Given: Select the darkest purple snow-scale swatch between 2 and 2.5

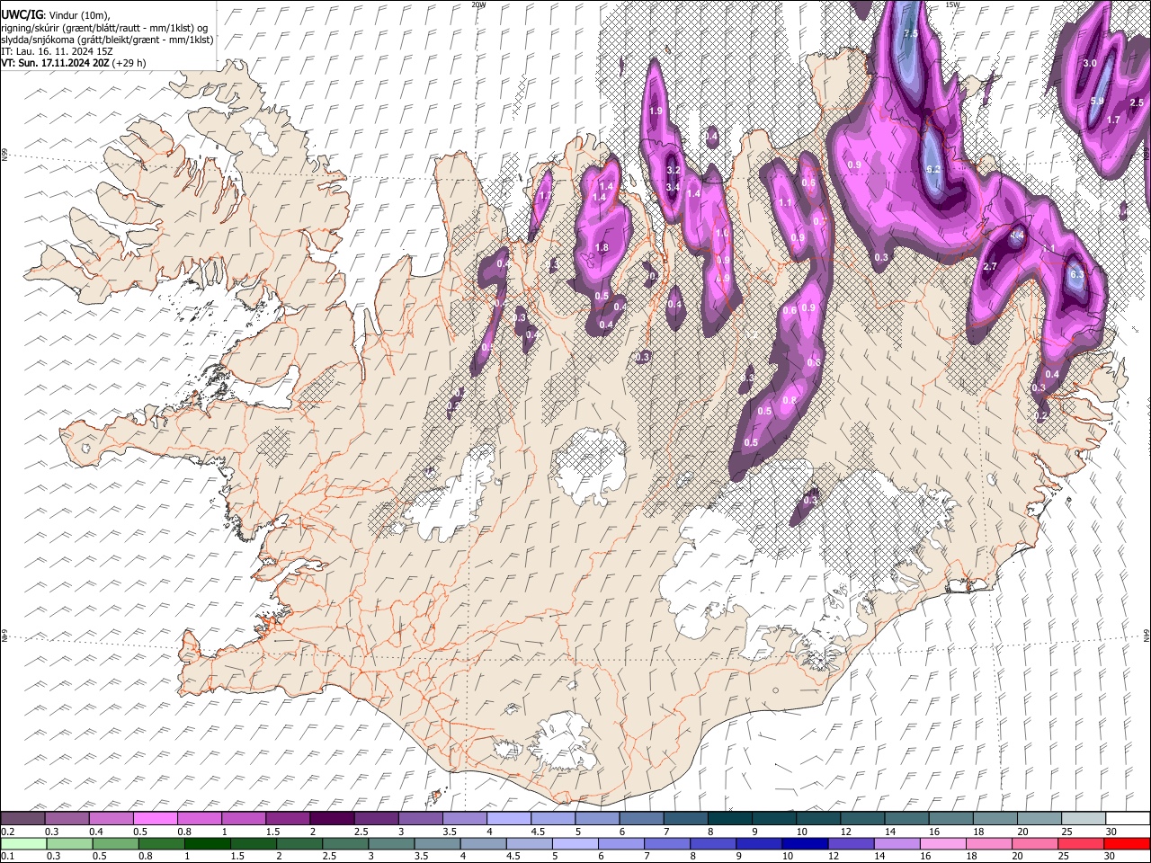Looking at the screenshot, I should 331,818.
